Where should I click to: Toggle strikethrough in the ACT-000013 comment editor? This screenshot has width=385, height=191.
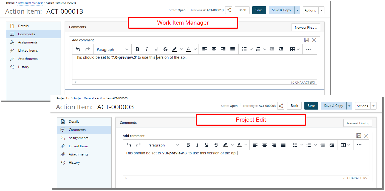[x=165, y=49]
